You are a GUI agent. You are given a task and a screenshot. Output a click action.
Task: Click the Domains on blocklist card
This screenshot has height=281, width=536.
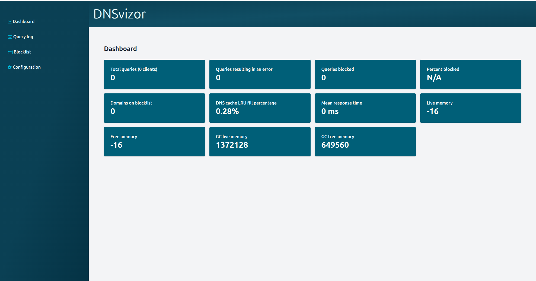click(154, 108)
